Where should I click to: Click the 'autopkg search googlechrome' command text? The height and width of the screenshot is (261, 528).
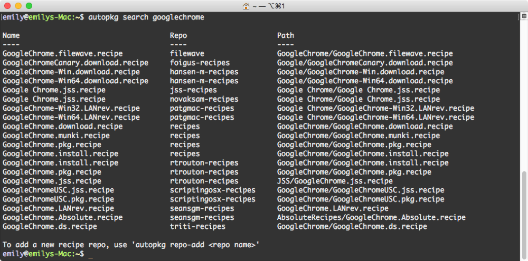click(x=146, y=17)
